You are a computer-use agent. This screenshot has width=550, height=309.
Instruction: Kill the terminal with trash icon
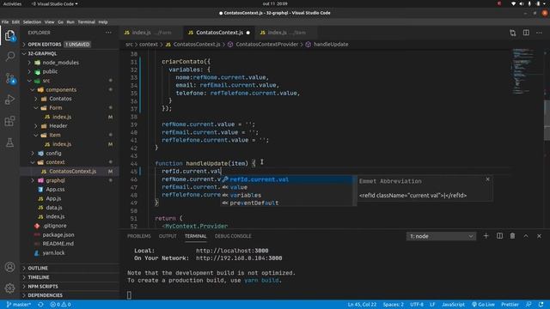click(x=512, y=236)
